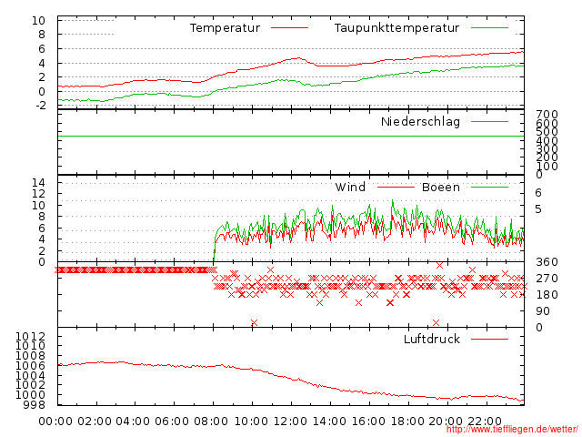The image size is (582, 437).
Task: Click the green Niederschlag data line
Action: (291, 137)
